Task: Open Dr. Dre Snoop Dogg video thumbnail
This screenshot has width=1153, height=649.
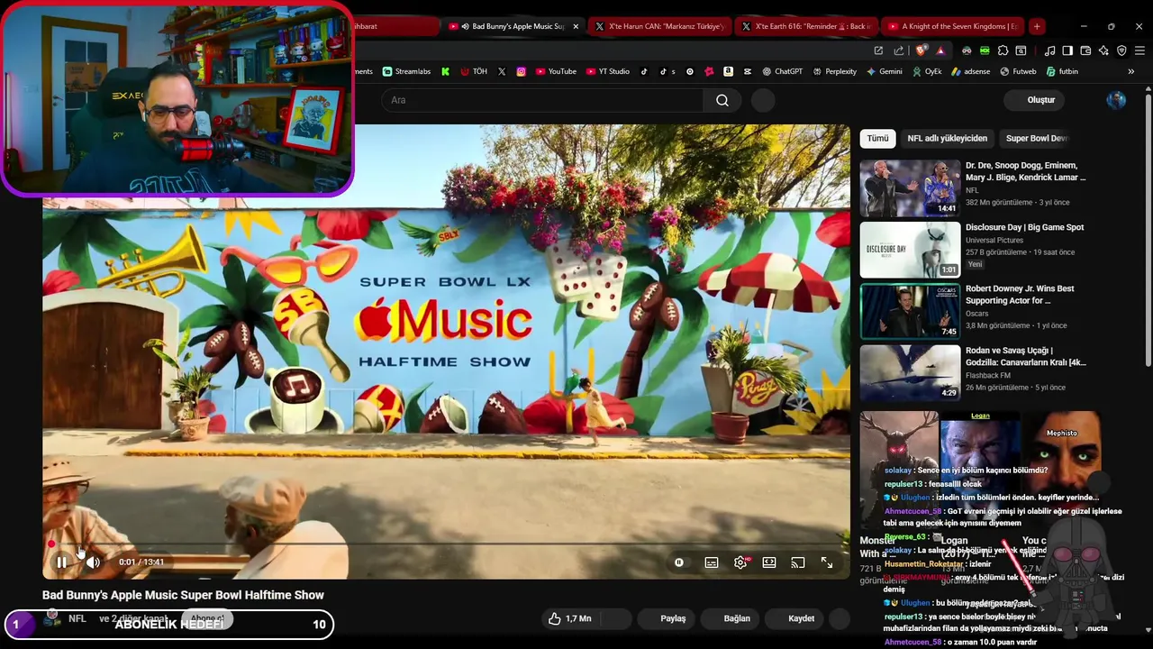Action: [x=910, y=188]
